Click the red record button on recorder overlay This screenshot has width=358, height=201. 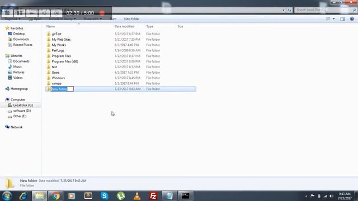[x=102, y=13]
